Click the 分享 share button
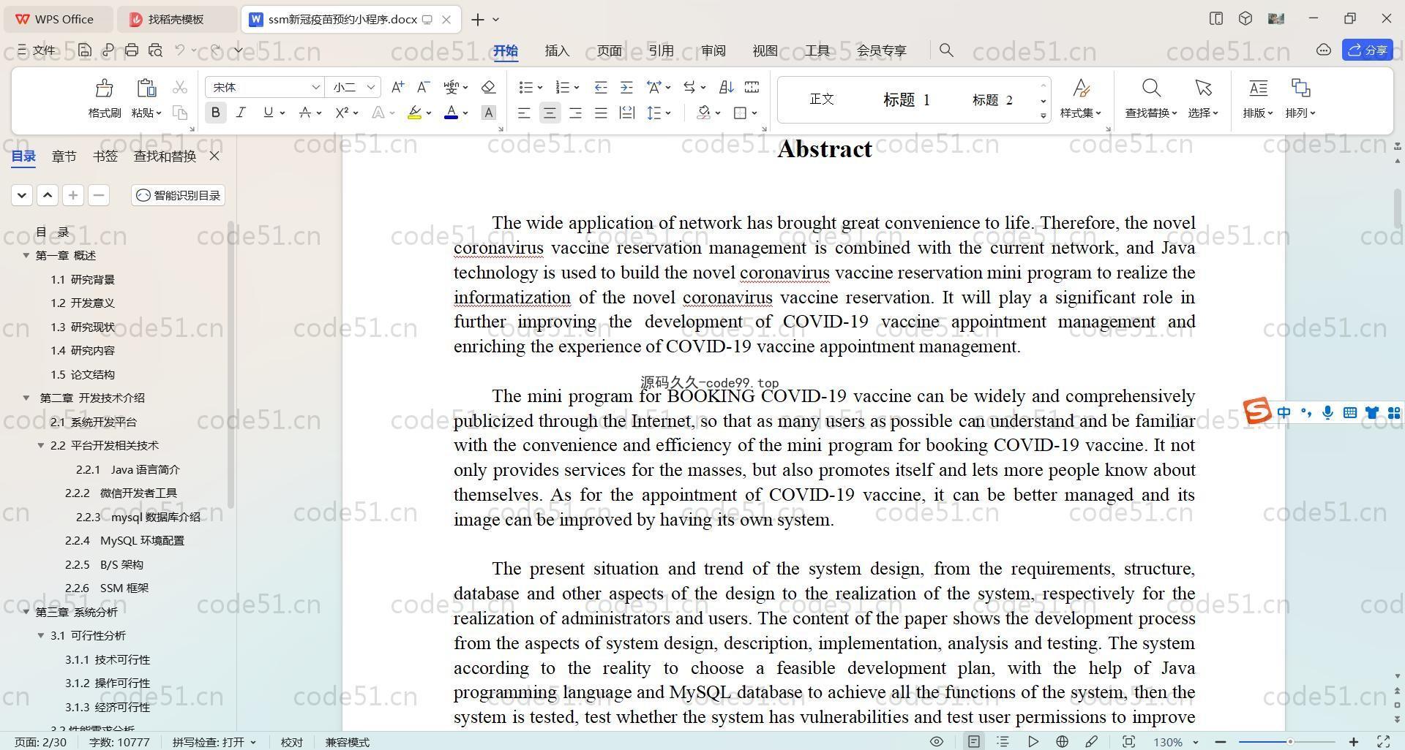This screenshot has height=750, width=1405. [1368, 50]
